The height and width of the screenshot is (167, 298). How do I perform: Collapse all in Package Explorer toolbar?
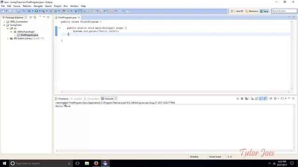pyautogui.click(x=31, y=18)
